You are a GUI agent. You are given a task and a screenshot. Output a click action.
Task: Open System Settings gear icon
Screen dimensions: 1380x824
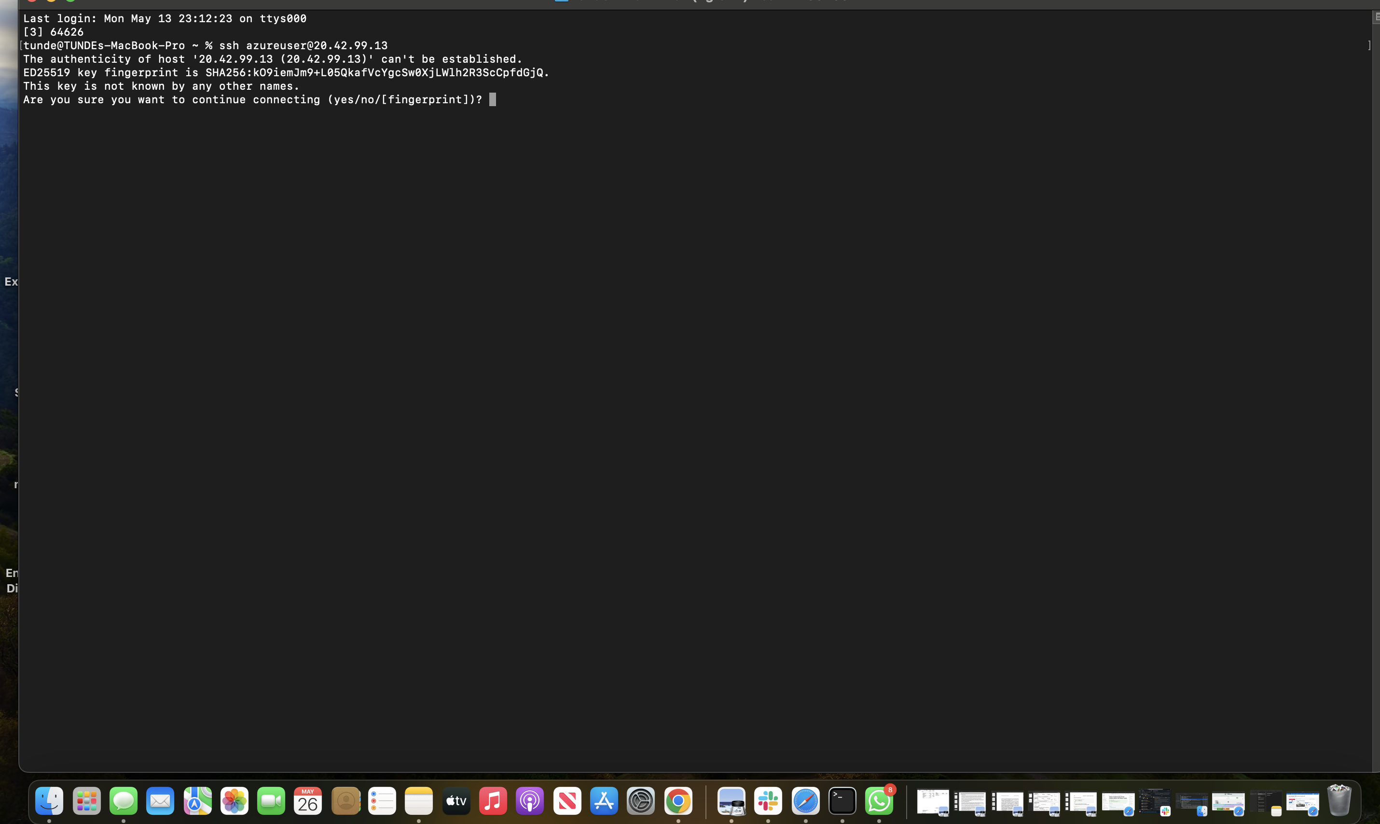(x=641, y=801)
